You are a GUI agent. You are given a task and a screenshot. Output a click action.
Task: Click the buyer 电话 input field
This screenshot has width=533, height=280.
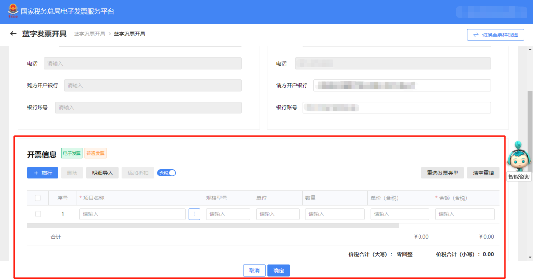143,63
